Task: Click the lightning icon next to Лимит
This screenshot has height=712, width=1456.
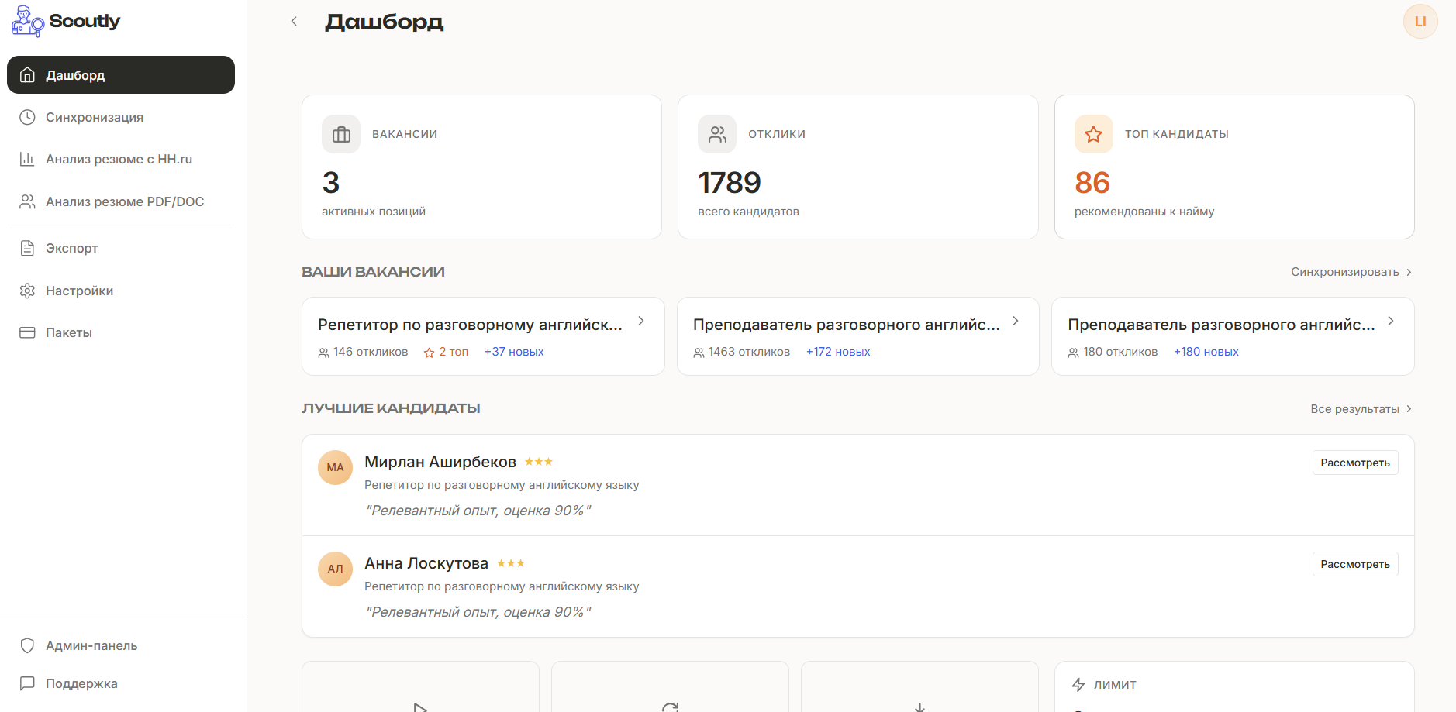Action: point(1078,685)
